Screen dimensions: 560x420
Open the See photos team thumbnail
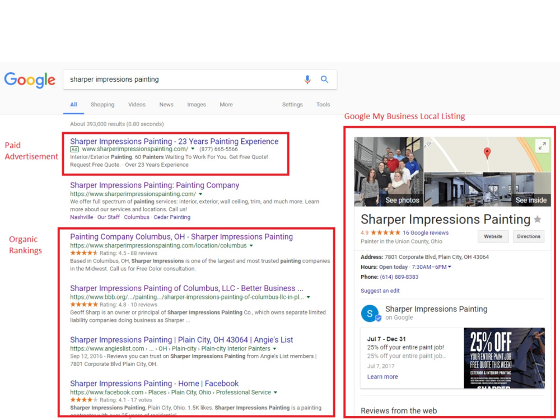coord(389,172)
